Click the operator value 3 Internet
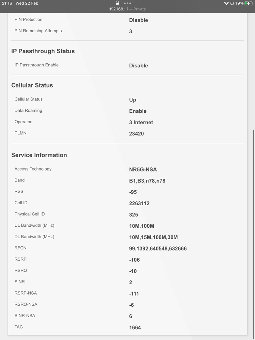Viewport: 255px width, 340px height. point(141,123)
